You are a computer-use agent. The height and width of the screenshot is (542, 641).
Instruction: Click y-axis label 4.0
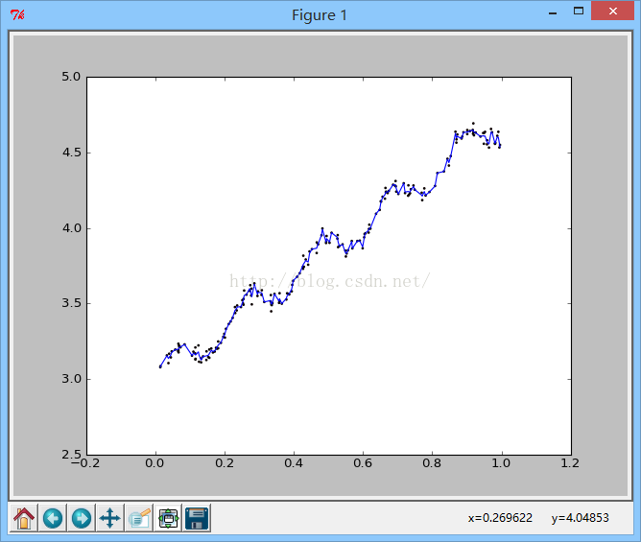tap(71, 228)
